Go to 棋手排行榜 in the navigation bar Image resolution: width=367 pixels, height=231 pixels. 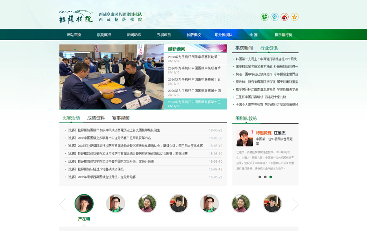pyautogui.click(x=283, y=35)
